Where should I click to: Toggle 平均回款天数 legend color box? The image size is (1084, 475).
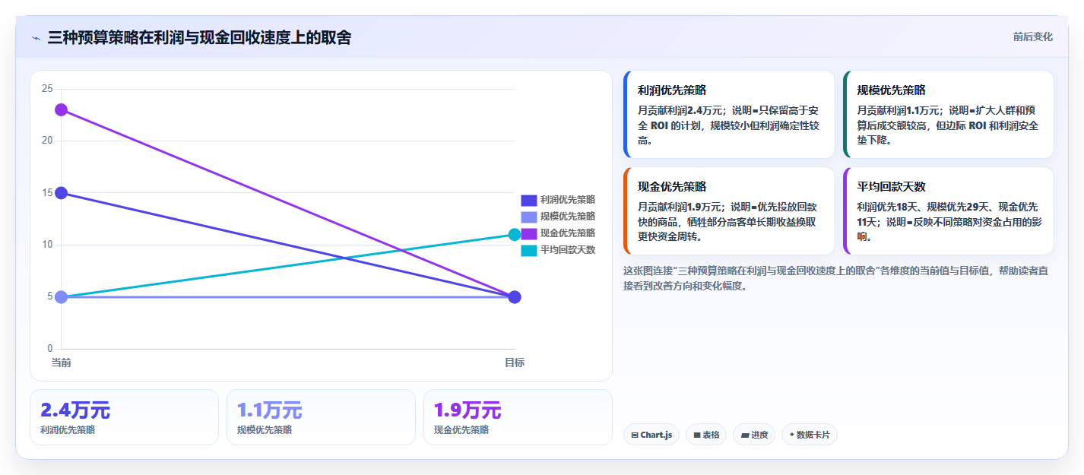point(529,250)
